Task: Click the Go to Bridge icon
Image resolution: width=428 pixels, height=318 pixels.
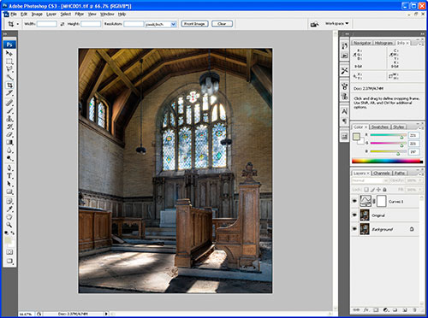Action: pyautogui.click(x=314, y=24)
